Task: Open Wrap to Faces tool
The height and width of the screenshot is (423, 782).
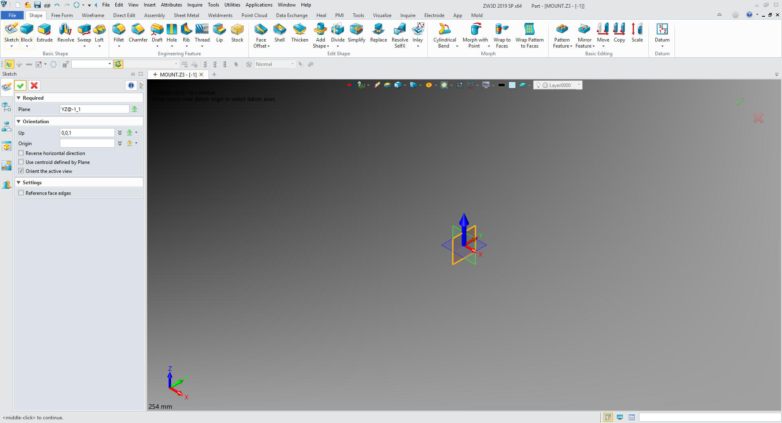Action: pos(502,35)
